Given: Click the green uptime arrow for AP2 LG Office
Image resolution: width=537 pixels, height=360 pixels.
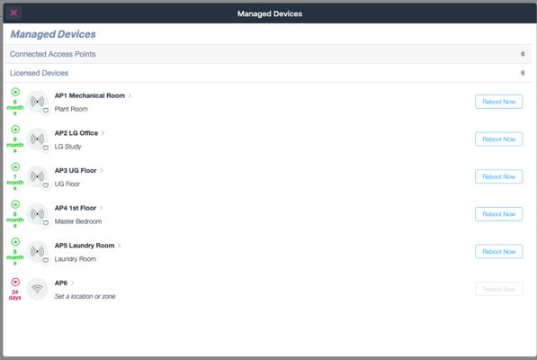Looking at the screenshot, I should [x=15, y=129].
